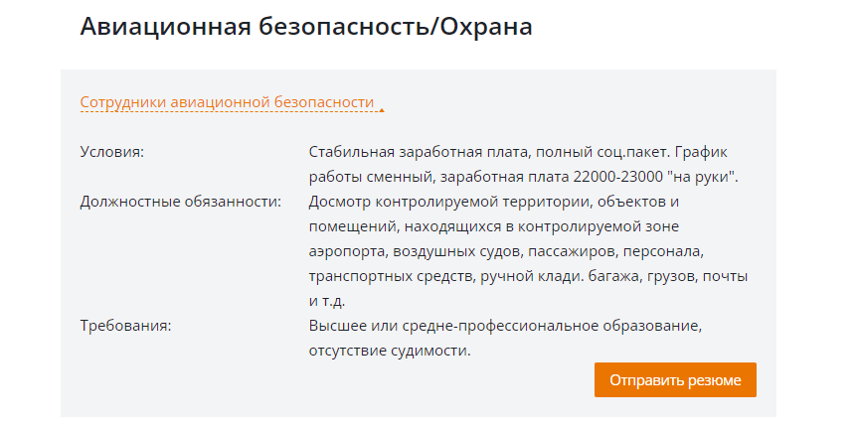The height and width of the screenshot is (430, 857).
Task: Click the Авиационная безопасность/Охрана page heading
Action: [x=306, y=26]
